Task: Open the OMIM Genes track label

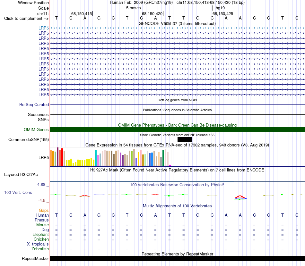Action: [36, 130]
